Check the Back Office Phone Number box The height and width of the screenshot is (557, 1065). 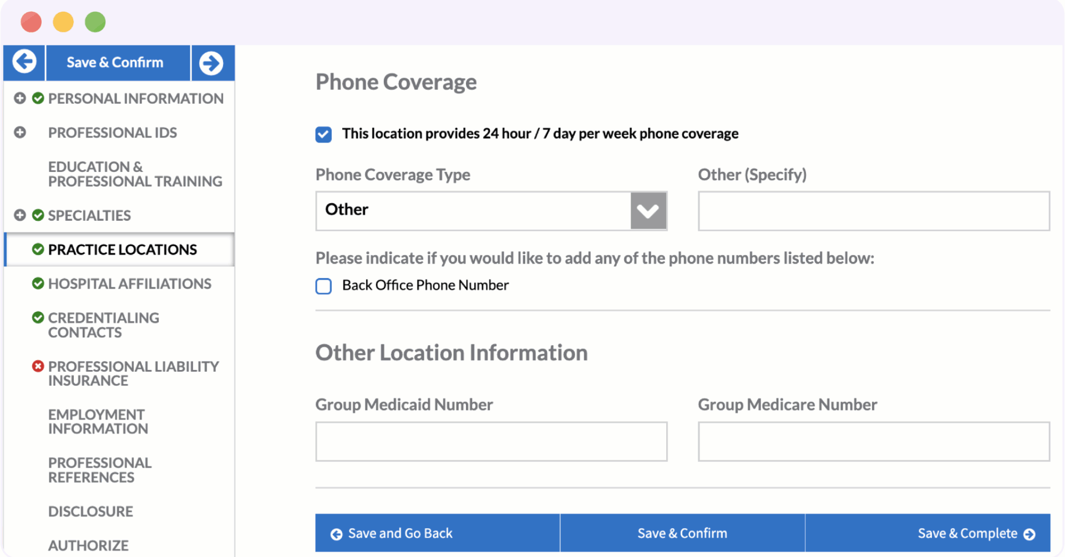coord(324,286)
